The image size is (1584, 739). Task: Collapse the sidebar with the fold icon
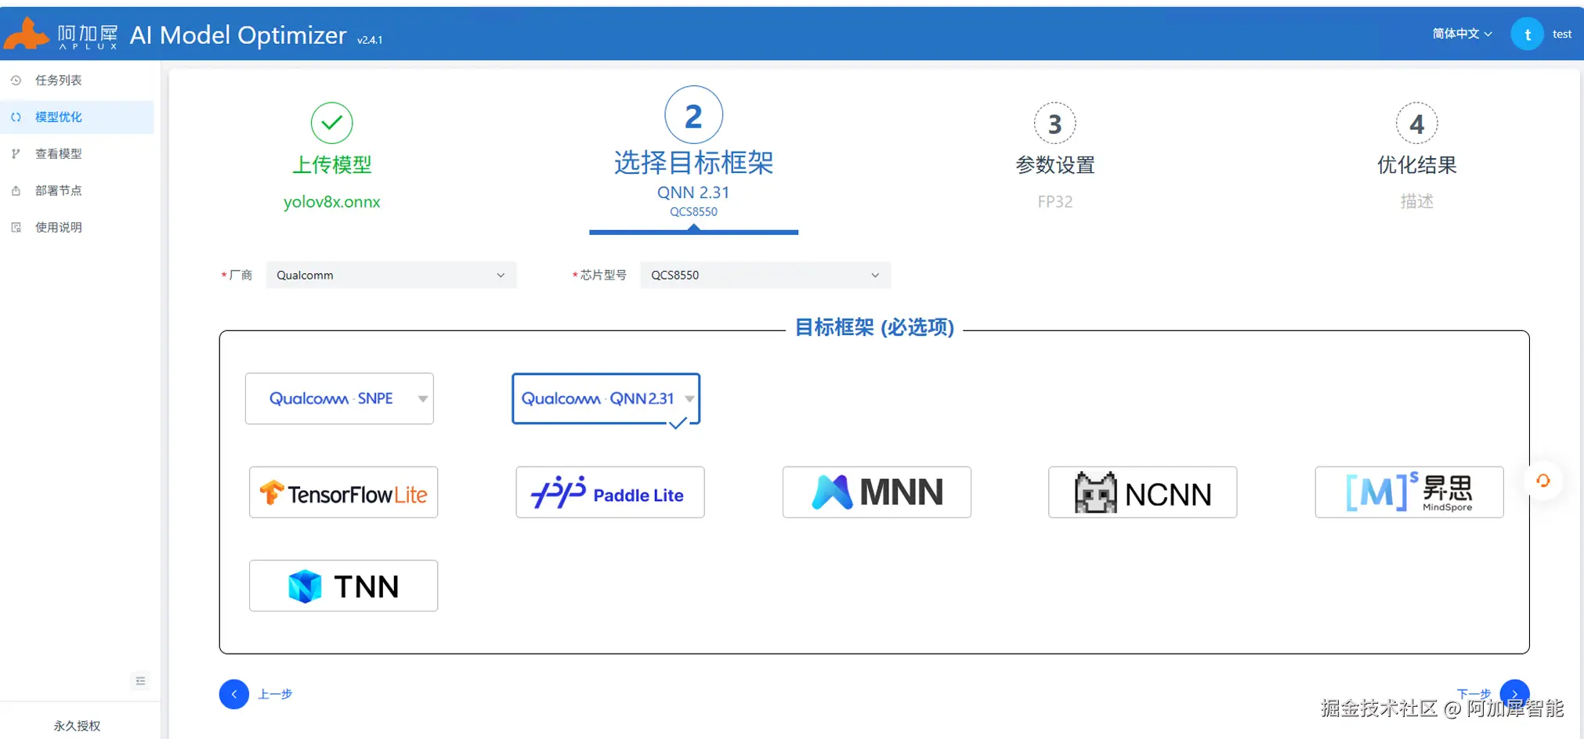point(140,680)
